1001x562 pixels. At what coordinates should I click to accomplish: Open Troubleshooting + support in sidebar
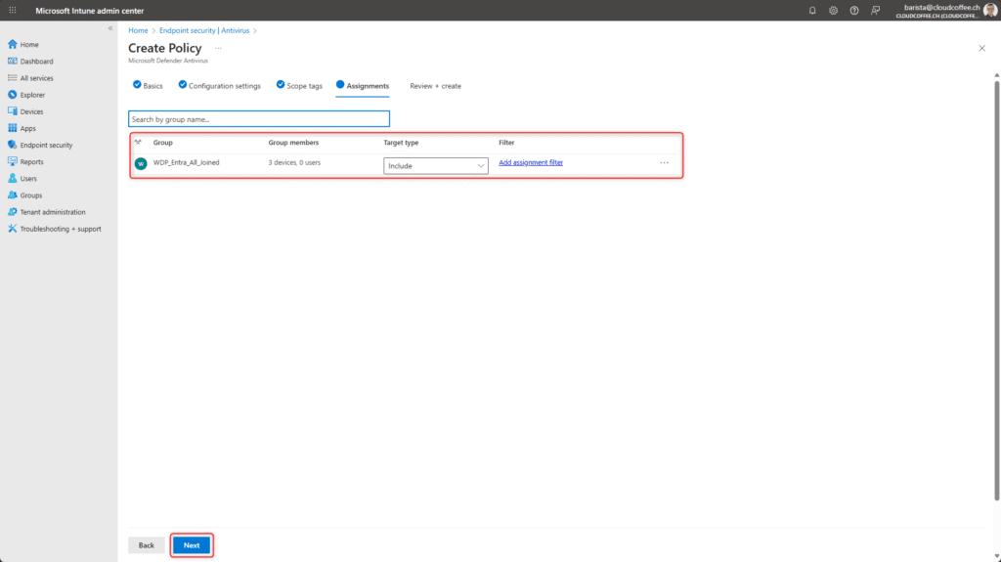(x=60, y=229)
